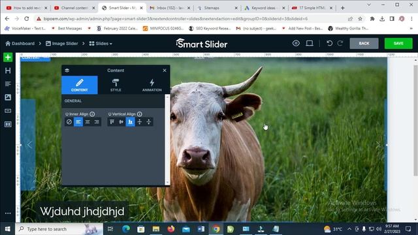418x235 pixels.
Task: Switch to the Keyword ideas tab
Action: coord(265,8)
